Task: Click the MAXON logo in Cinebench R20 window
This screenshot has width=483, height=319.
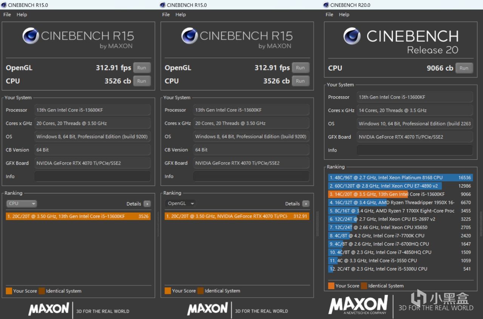Action: 358,304
